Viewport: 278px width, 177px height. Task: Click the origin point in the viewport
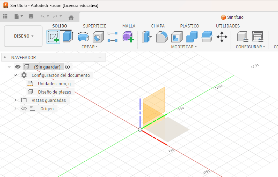point(140,130)
